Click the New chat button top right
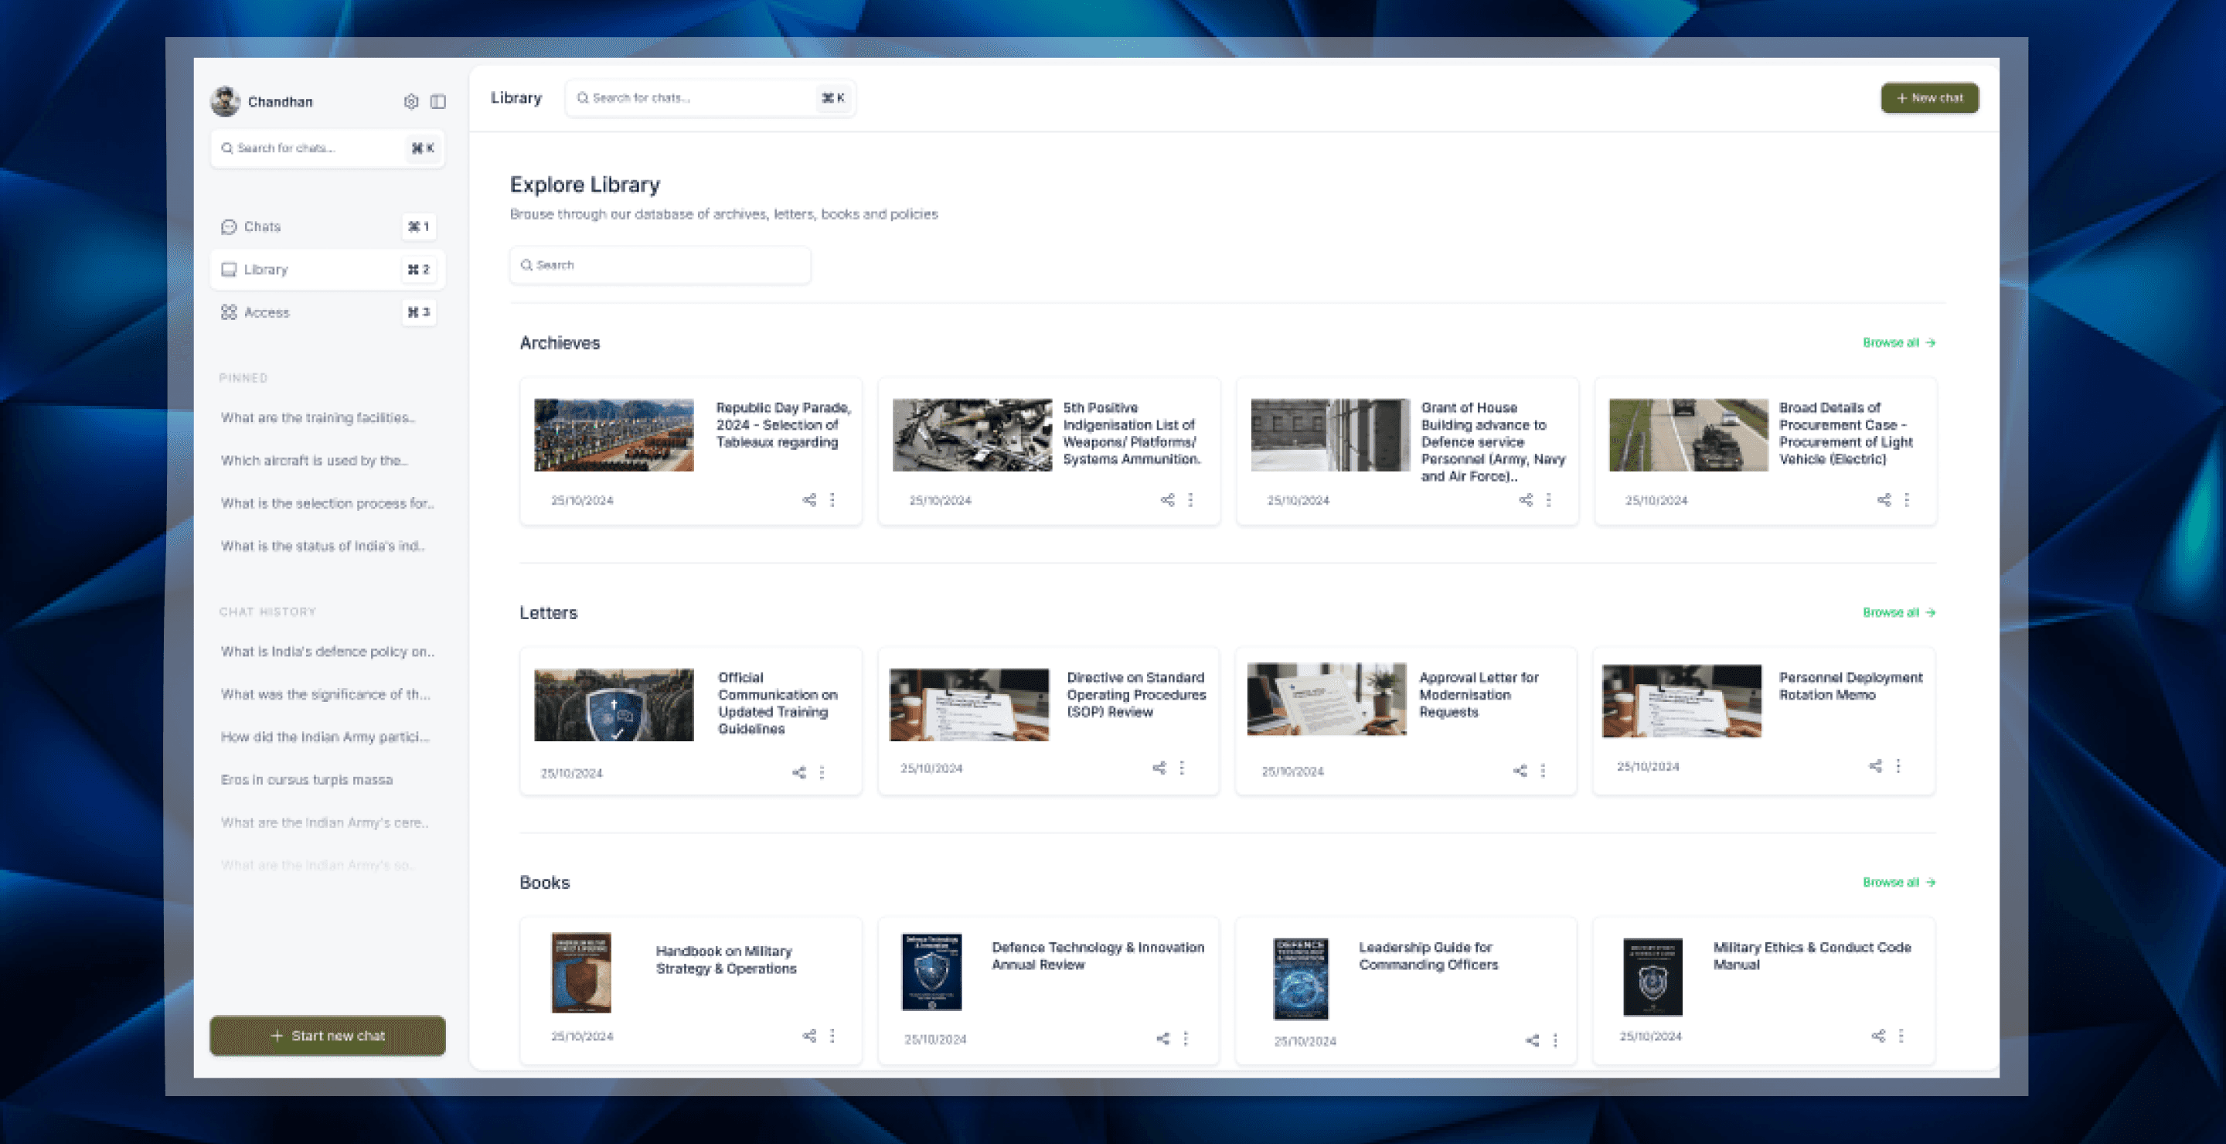2226x1144 pixels. [1928, 97]
